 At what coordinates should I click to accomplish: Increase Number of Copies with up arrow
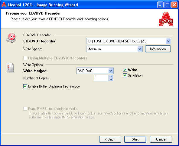click(x=111, y=77)
